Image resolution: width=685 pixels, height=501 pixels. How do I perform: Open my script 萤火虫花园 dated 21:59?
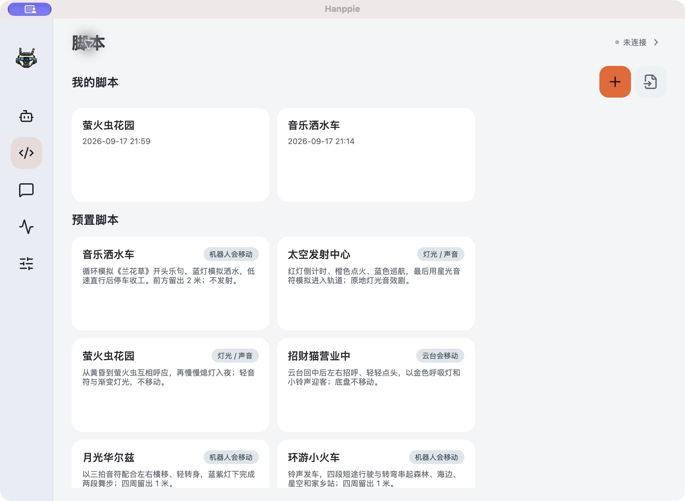[171, 155]
